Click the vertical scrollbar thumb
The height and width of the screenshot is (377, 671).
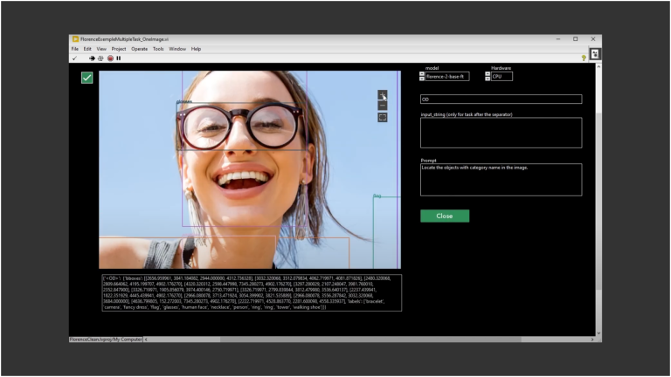pos(598,201)
